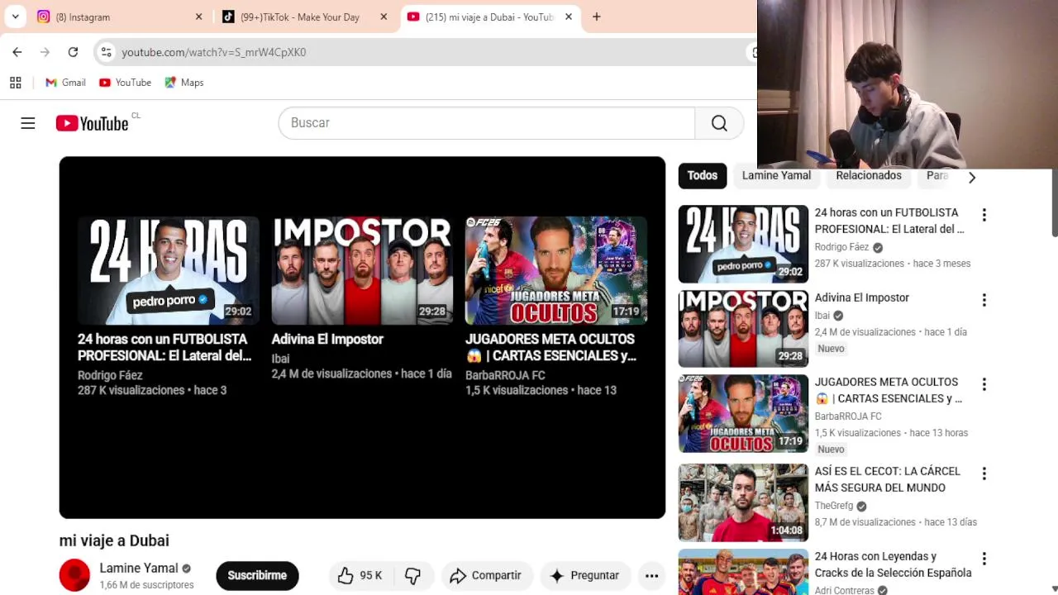The image size is (1058, 595).
Task: Select the Lamine Yamal filter chip
Action: tap(776, 175)
